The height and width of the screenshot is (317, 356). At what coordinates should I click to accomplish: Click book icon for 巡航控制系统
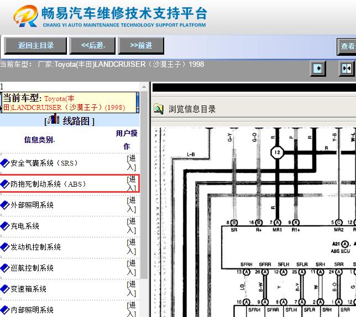[x=4, y=268]
